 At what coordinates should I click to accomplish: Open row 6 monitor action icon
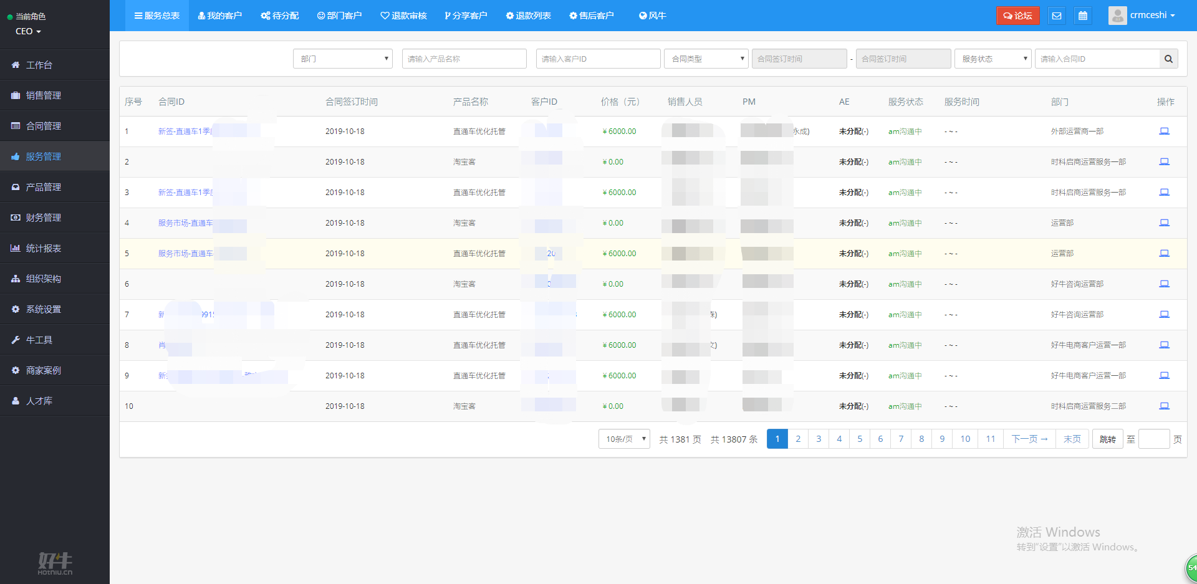click(x=1164, y=284)
